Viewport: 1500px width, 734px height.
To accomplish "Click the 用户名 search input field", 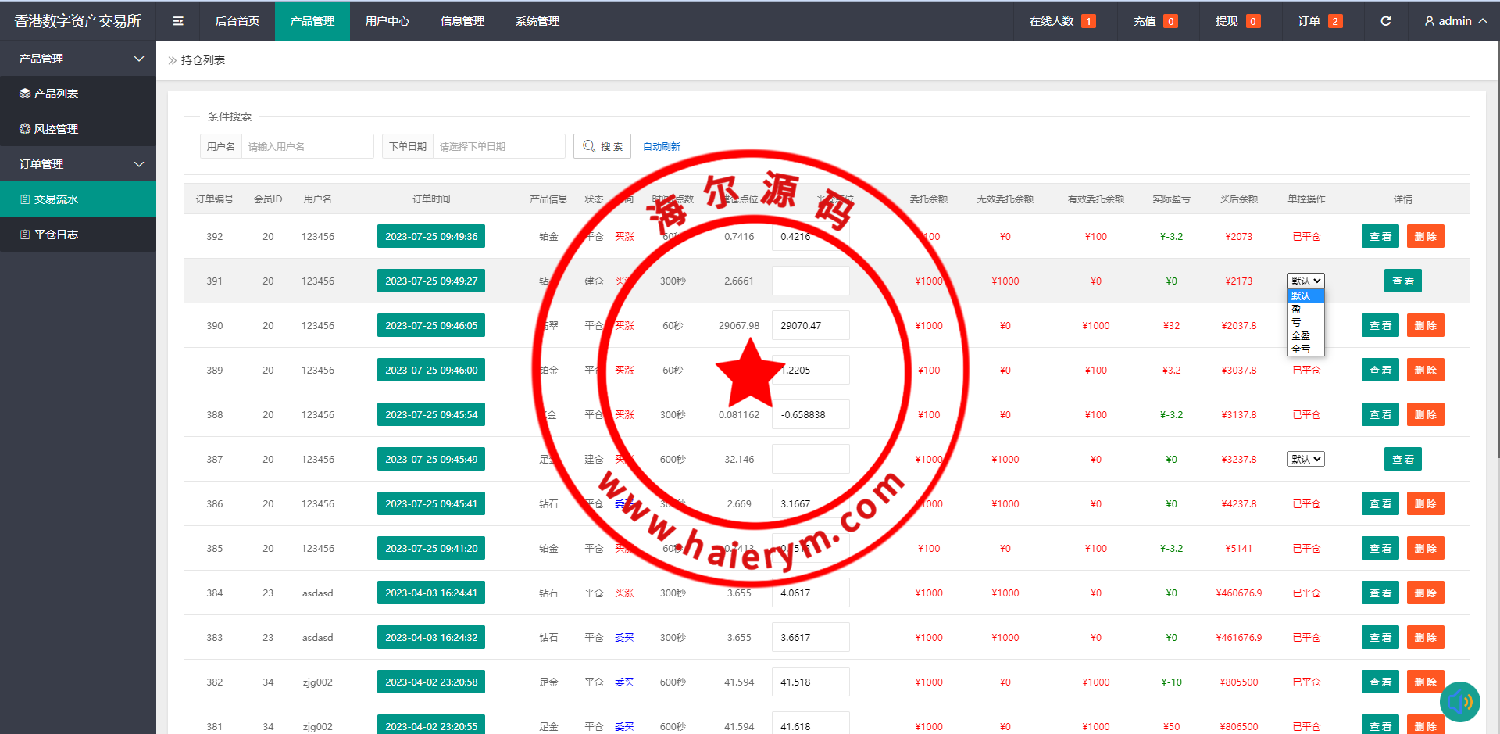I will coord(307,147).
